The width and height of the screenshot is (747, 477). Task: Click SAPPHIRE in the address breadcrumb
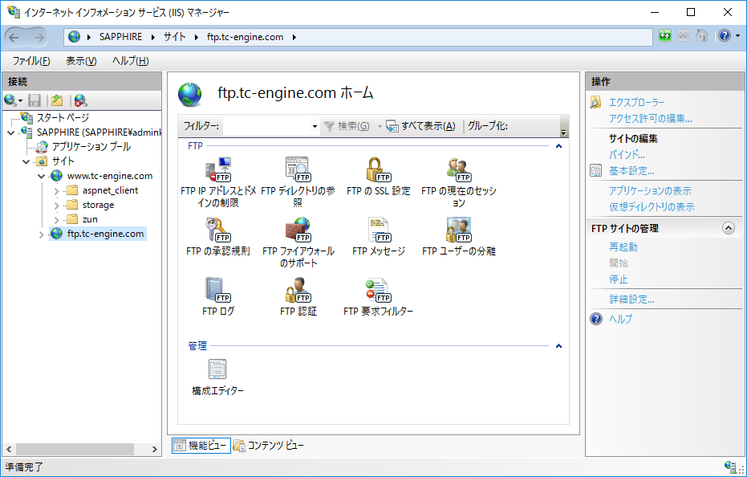pyautogui.click(x=120, y=37)
